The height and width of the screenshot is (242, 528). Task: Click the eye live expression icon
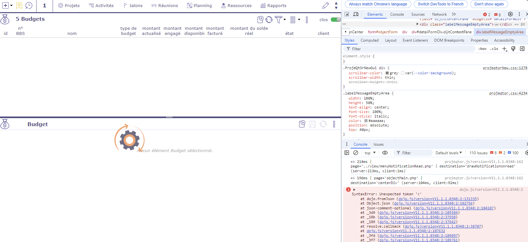pyautogui.click(x=385, y=153)
